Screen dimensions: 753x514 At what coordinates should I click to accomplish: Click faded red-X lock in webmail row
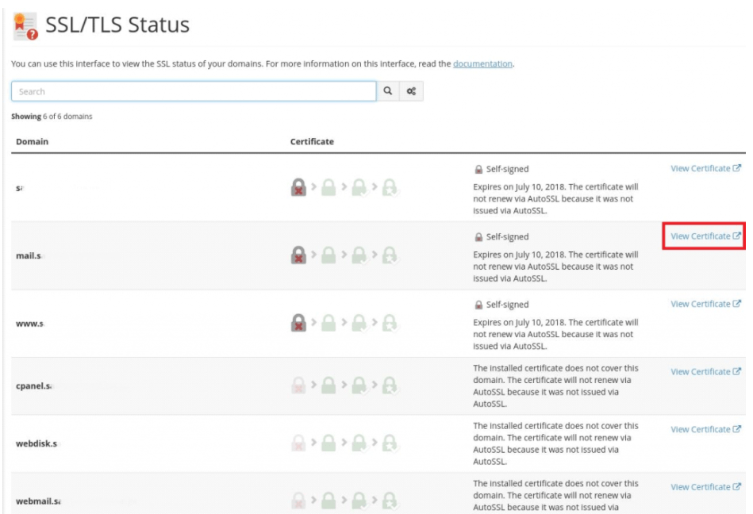pyautogui.click(x=299, y=501)
